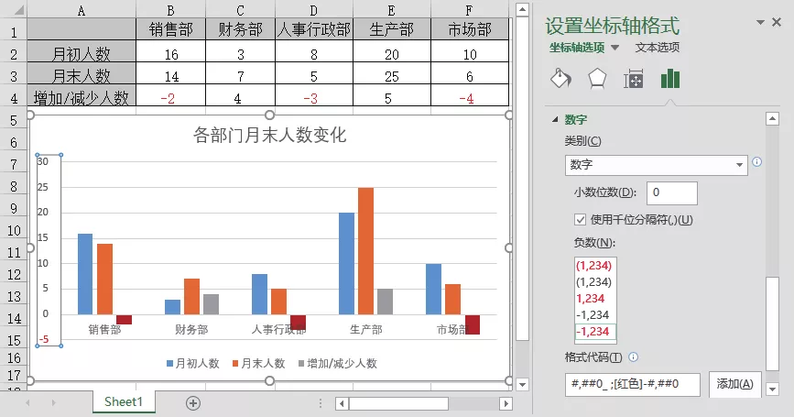This screenshot has height=417, width=794.
Task: Click the chart title 各部门月末人数变化
Action: pos(269,136)
